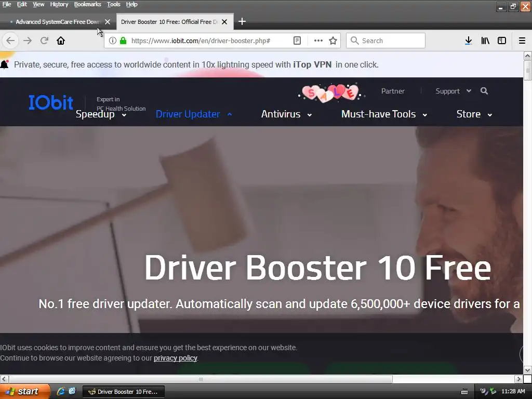
Task: Expand the Support dropdown
Action: click(453, 91)
